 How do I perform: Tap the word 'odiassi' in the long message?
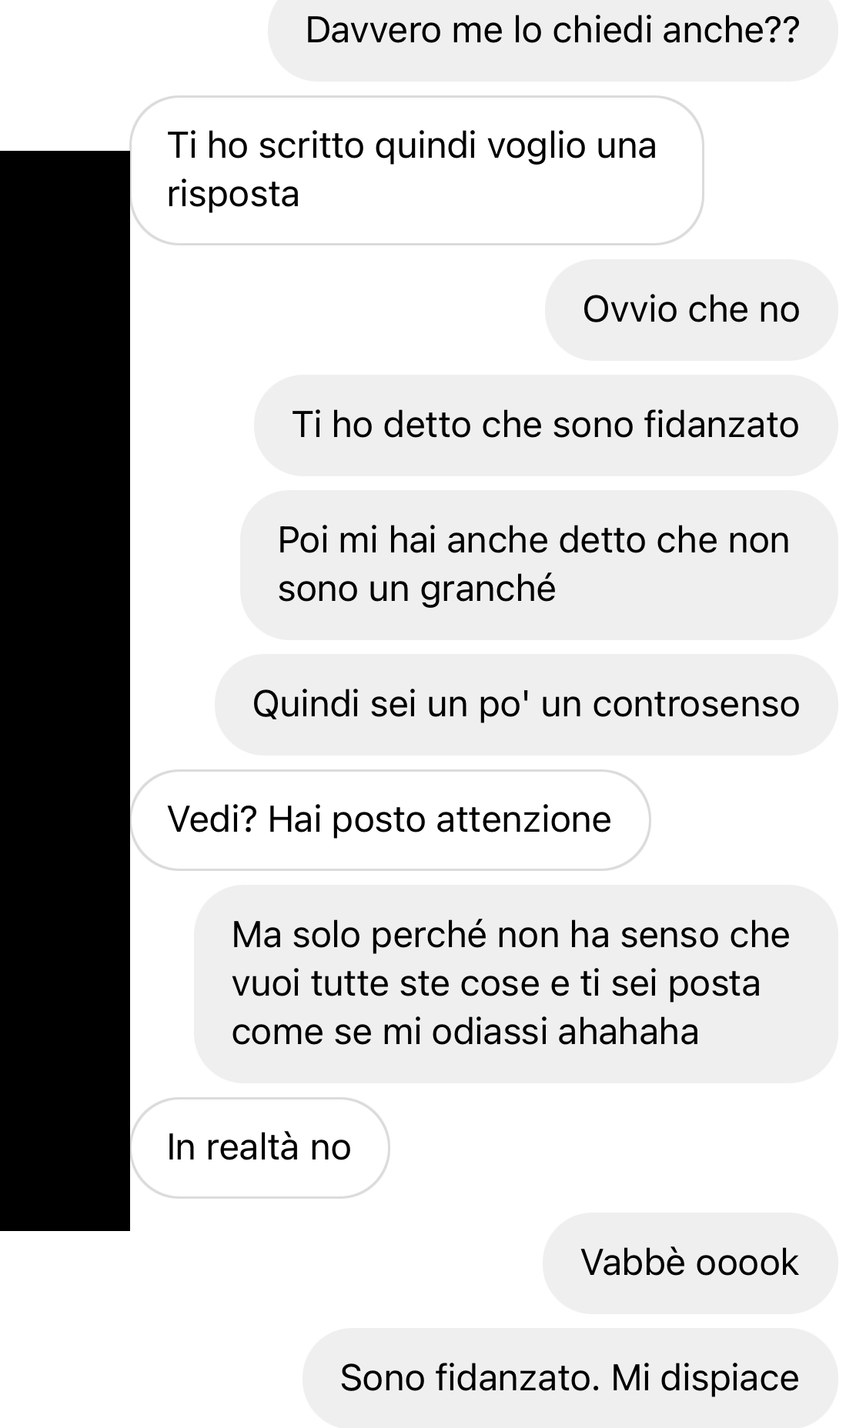(490, 1032)
